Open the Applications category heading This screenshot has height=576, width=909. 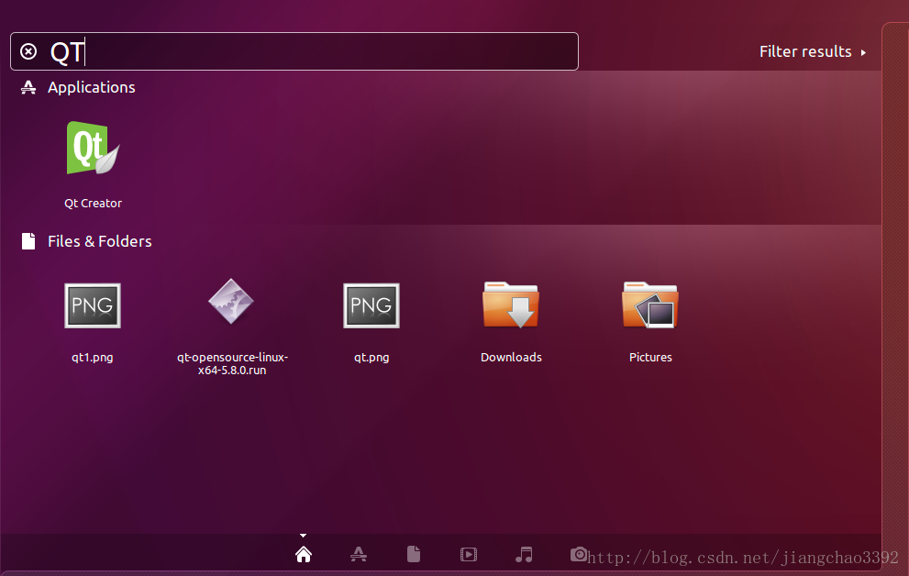point(92,87)
